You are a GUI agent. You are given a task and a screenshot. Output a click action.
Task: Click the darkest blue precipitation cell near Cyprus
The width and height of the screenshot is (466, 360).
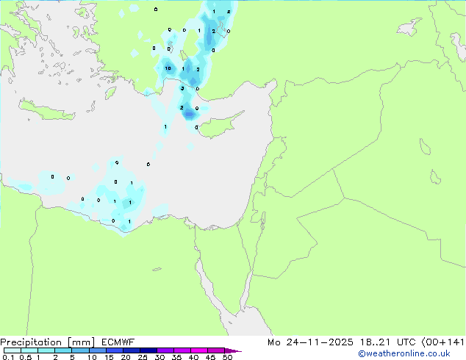click(190, 114)
